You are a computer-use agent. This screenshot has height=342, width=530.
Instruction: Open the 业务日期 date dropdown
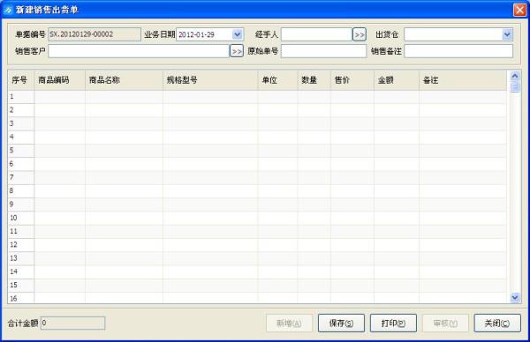[238, 34]
